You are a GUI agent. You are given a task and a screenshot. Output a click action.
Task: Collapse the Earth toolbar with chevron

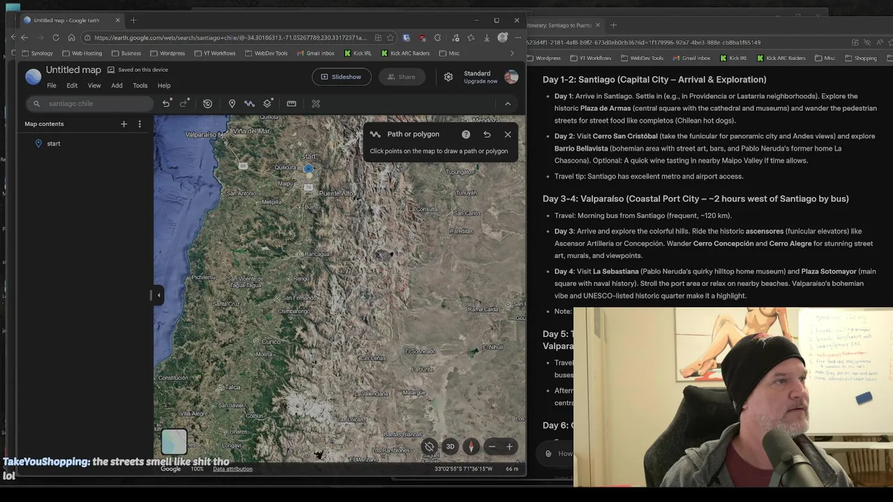pos(508,103)
